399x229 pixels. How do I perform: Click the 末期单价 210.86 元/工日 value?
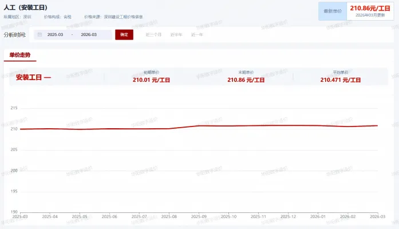pos(246,80)
